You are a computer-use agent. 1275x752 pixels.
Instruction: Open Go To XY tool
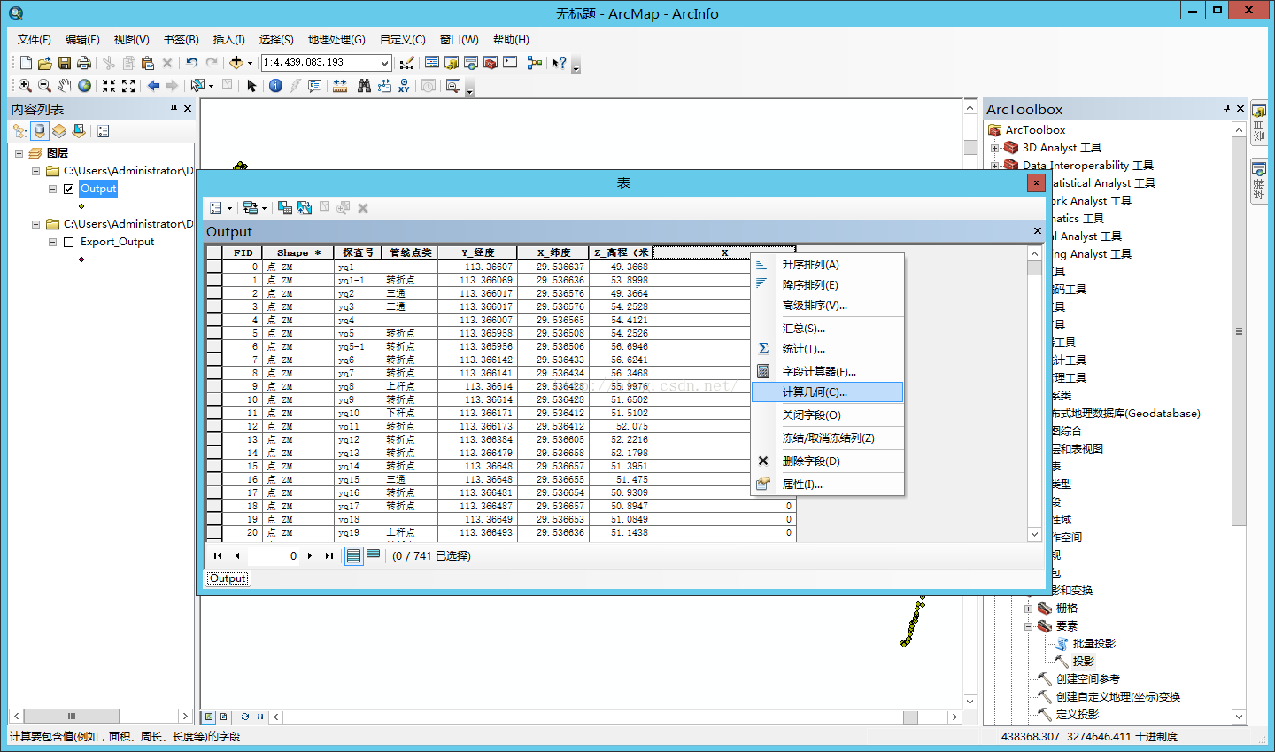click(404, 86)
